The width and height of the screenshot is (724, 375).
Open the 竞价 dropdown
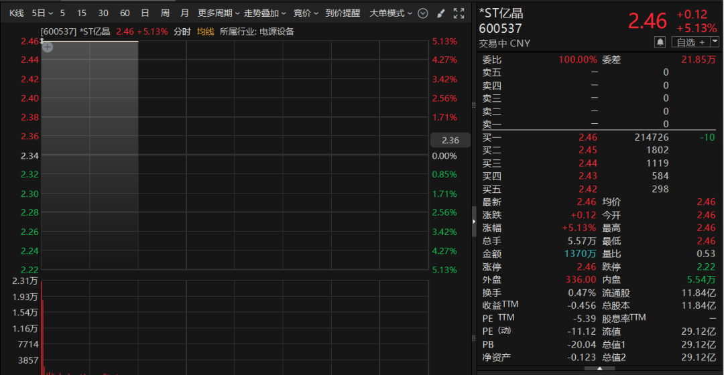click(x=306, y=13)
